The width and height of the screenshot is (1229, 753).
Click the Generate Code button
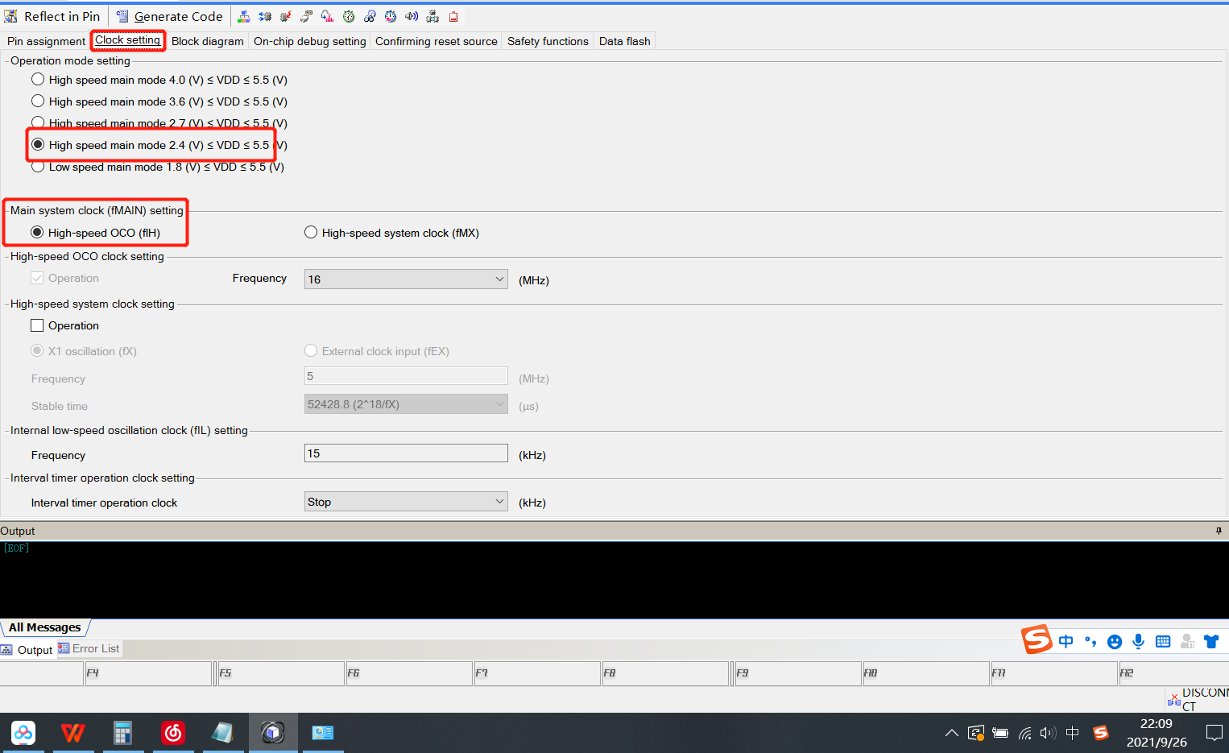(x=169, y=16)
